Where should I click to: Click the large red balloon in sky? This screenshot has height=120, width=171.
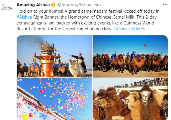pyautogui.click(x=42, y=91)
